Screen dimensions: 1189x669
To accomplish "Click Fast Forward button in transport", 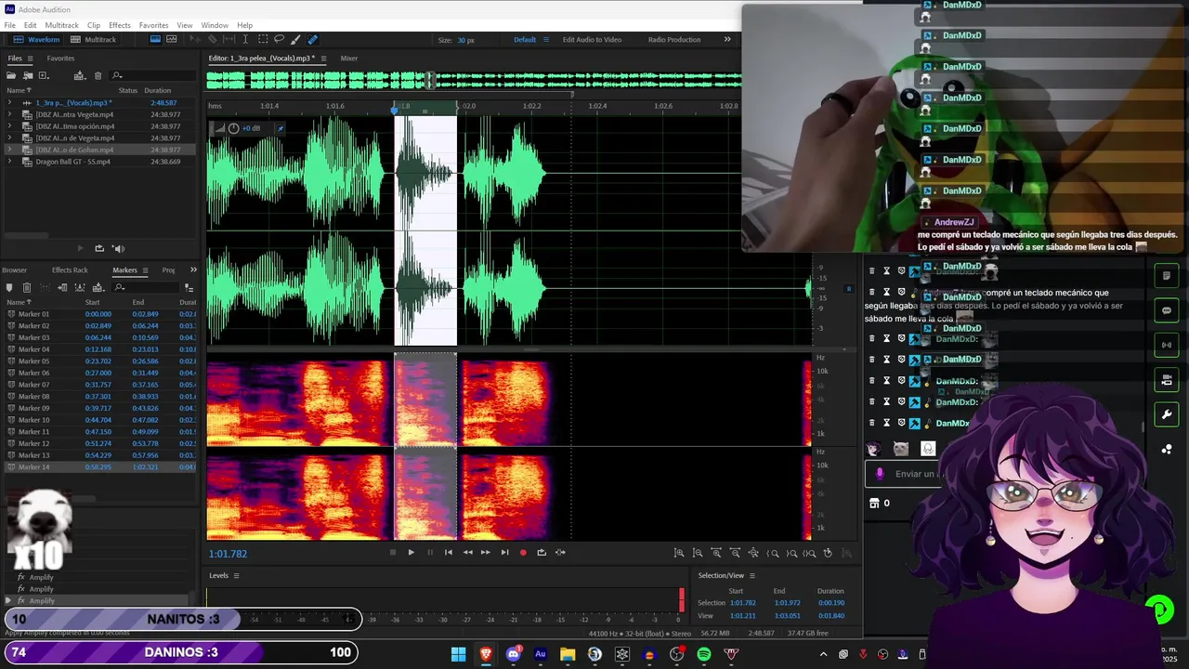I will [485, 553].
